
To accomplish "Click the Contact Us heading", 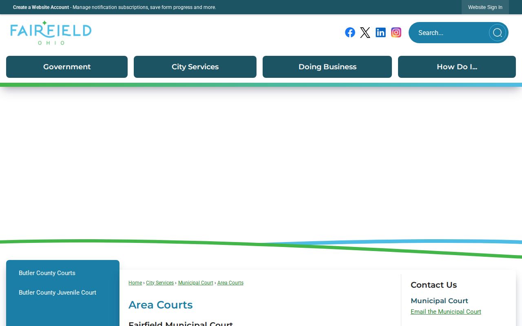I will tap(434, 285).
